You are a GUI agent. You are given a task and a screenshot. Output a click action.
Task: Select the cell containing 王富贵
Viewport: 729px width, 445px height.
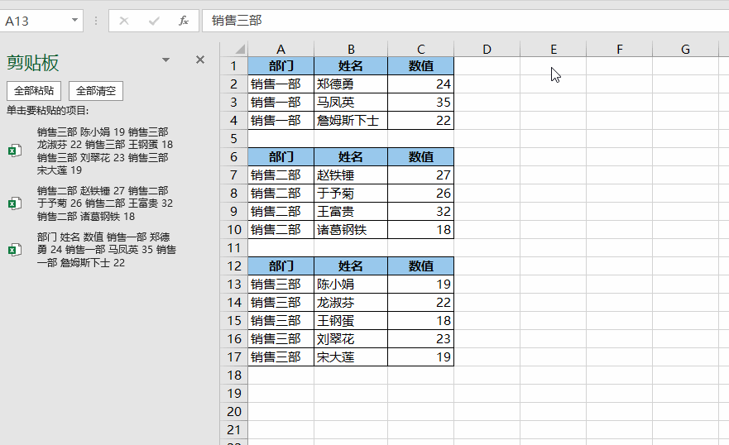pos(351,212)
